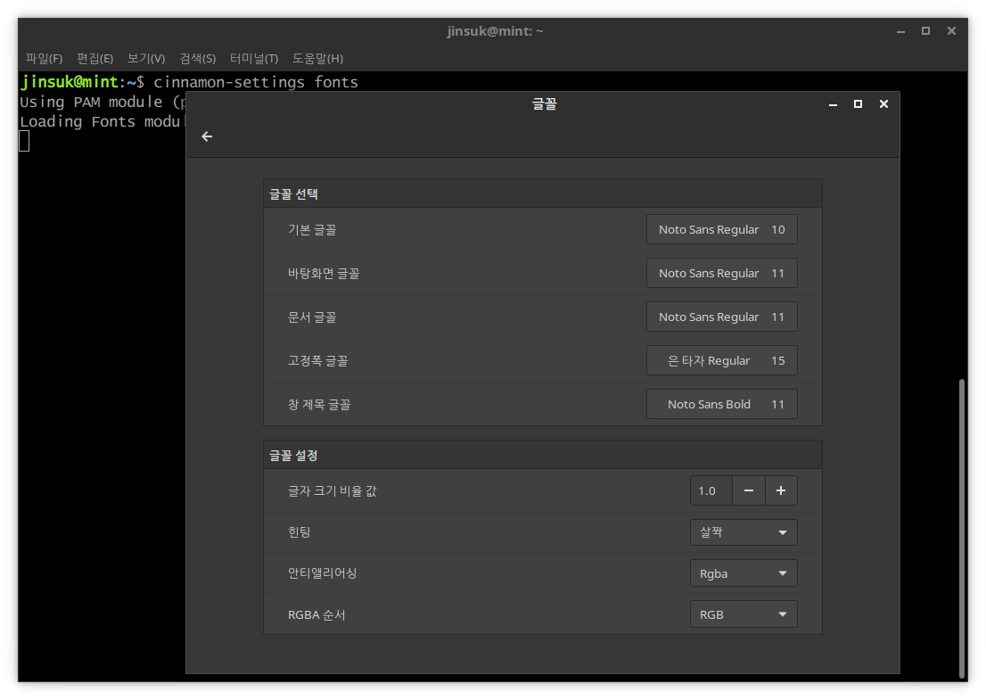Click the 창 제목 글꼴 row label
Screen dimensions: 986x700
[x=319, y=405]
